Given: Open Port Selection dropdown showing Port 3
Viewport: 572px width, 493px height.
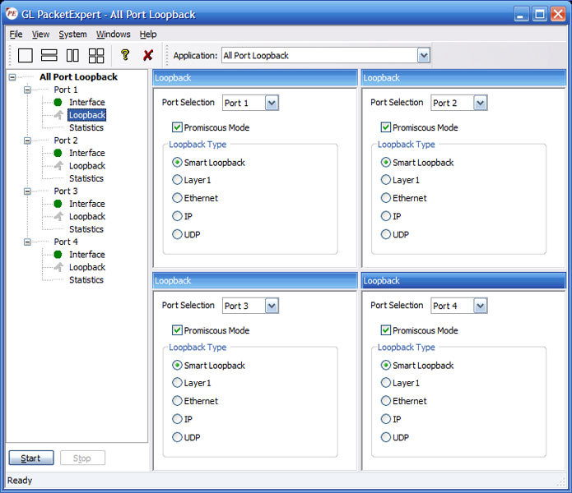Looking at the screenshot, I should (272, 306).
